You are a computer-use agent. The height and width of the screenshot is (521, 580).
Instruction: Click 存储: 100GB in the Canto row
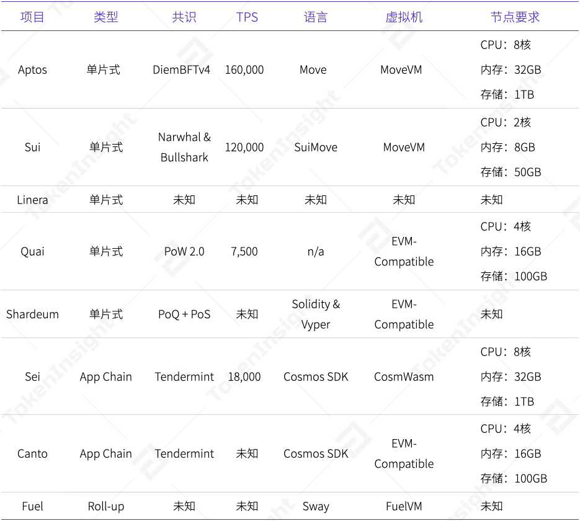tap(514, 478)
